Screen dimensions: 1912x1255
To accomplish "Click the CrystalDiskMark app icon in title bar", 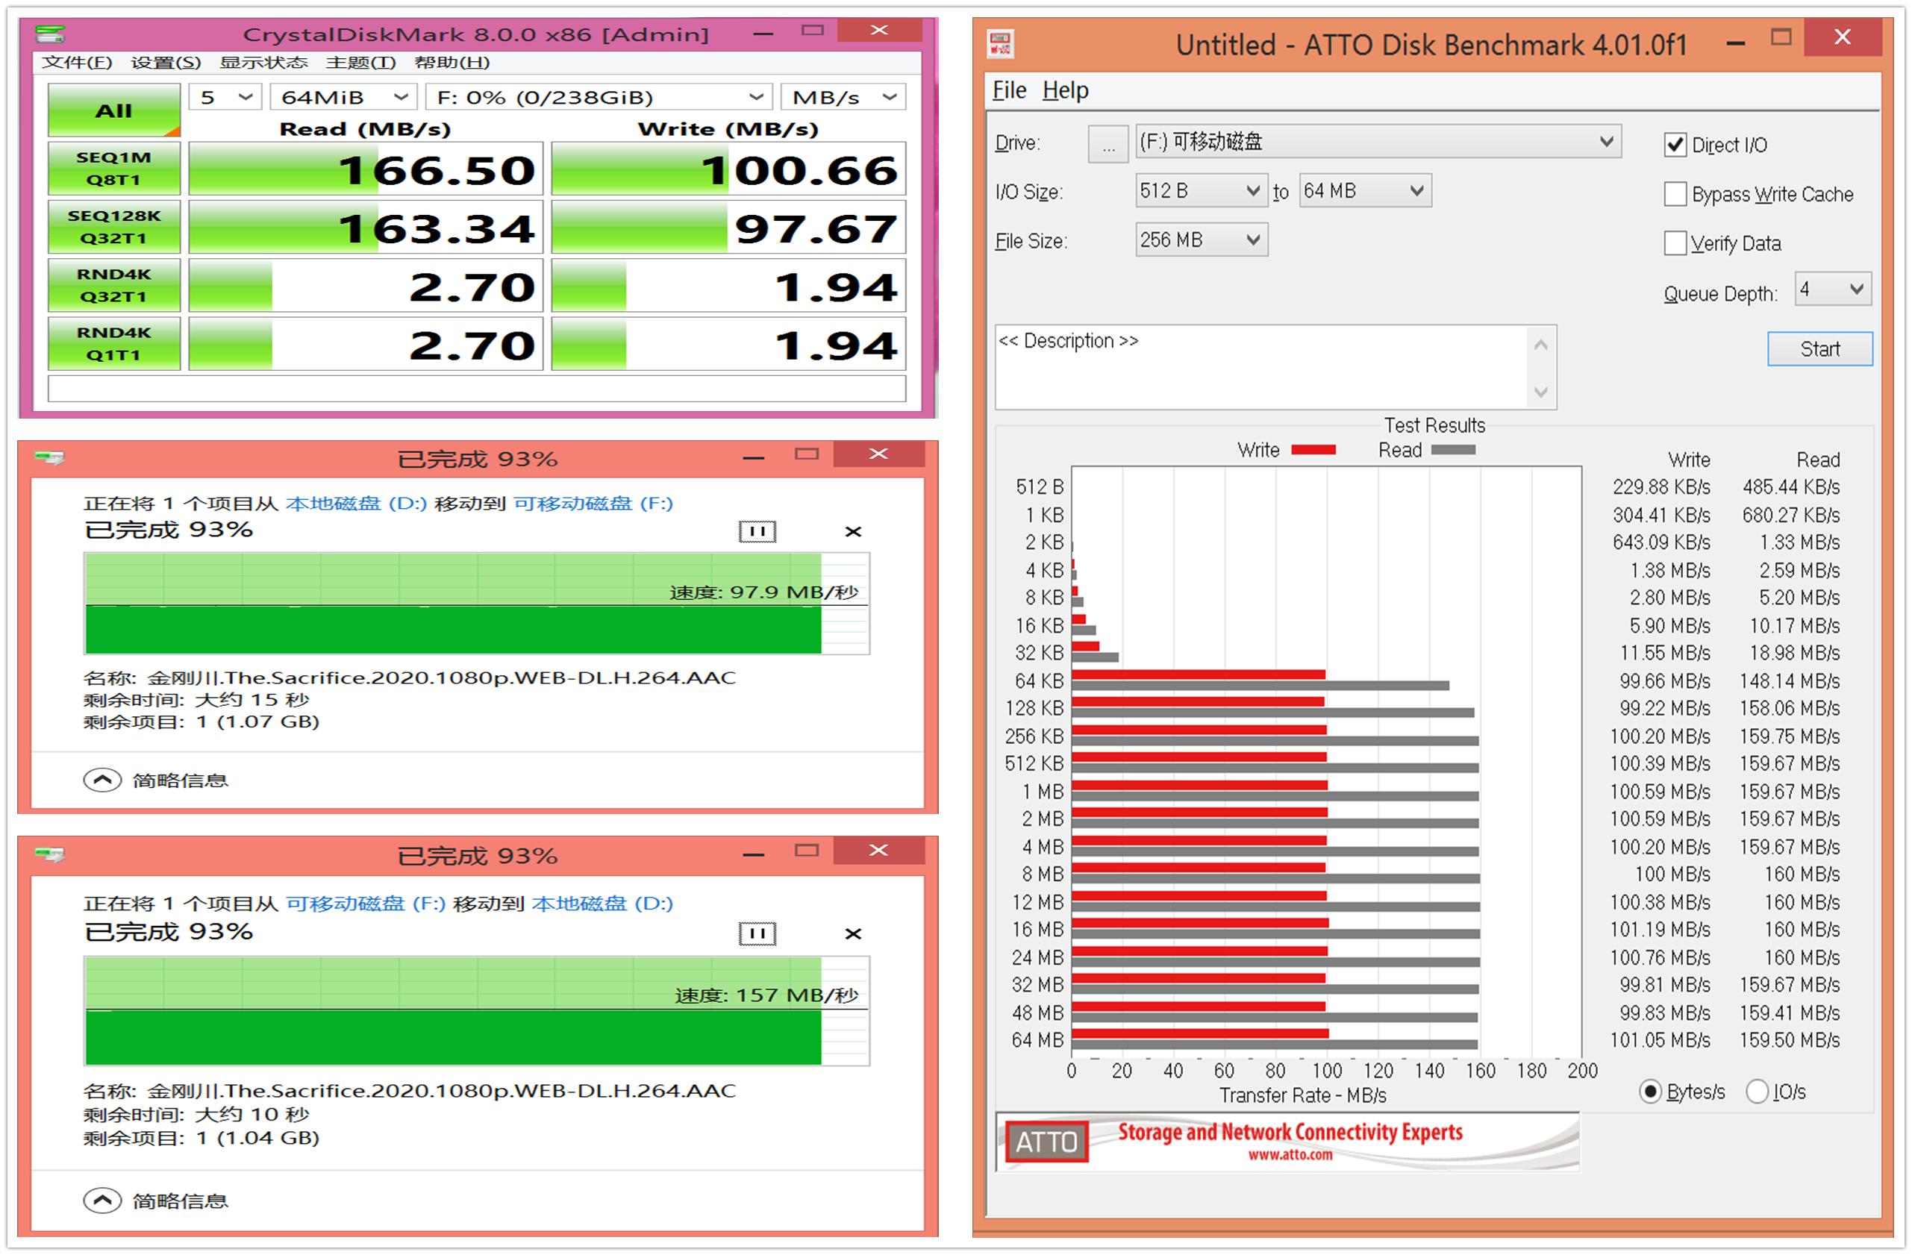I will (x=50, y=34).
